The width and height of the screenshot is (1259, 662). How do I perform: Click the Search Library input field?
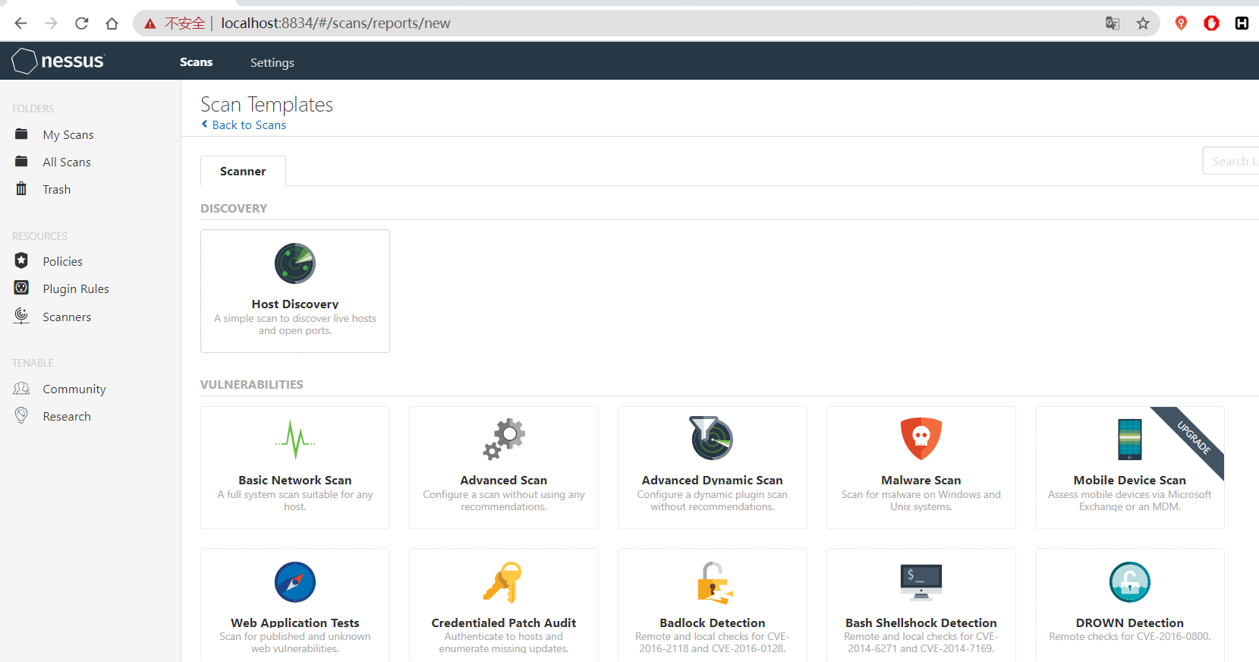coord(1231,161)
